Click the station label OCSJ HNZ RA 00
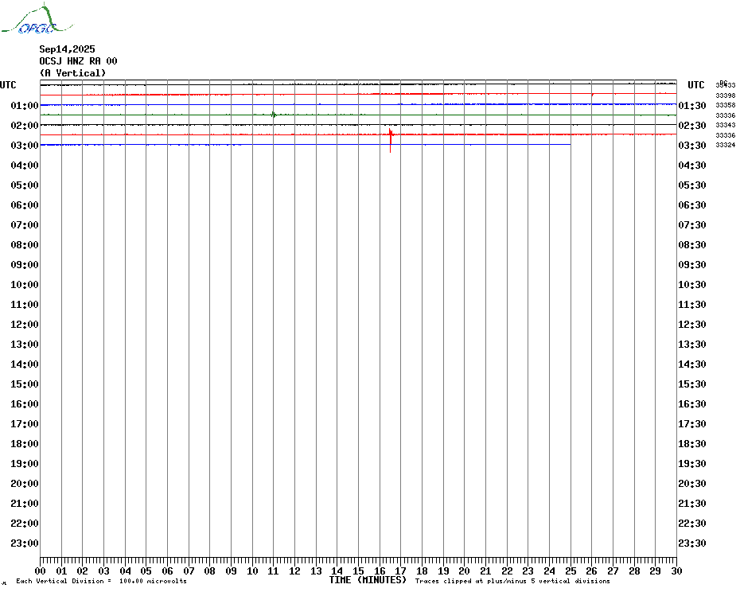Viewport: 740px width, 592px height. click(78, 61)
